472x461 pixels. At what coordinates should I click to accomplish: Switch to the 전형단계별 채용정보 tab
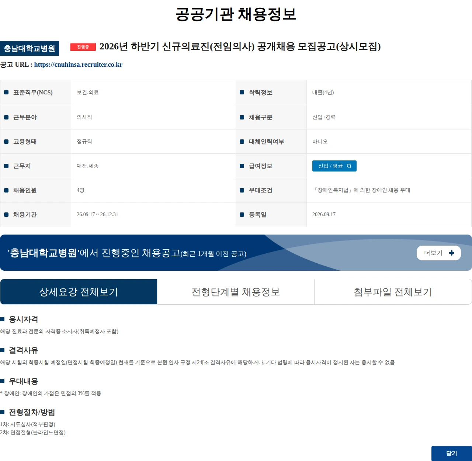236,292
